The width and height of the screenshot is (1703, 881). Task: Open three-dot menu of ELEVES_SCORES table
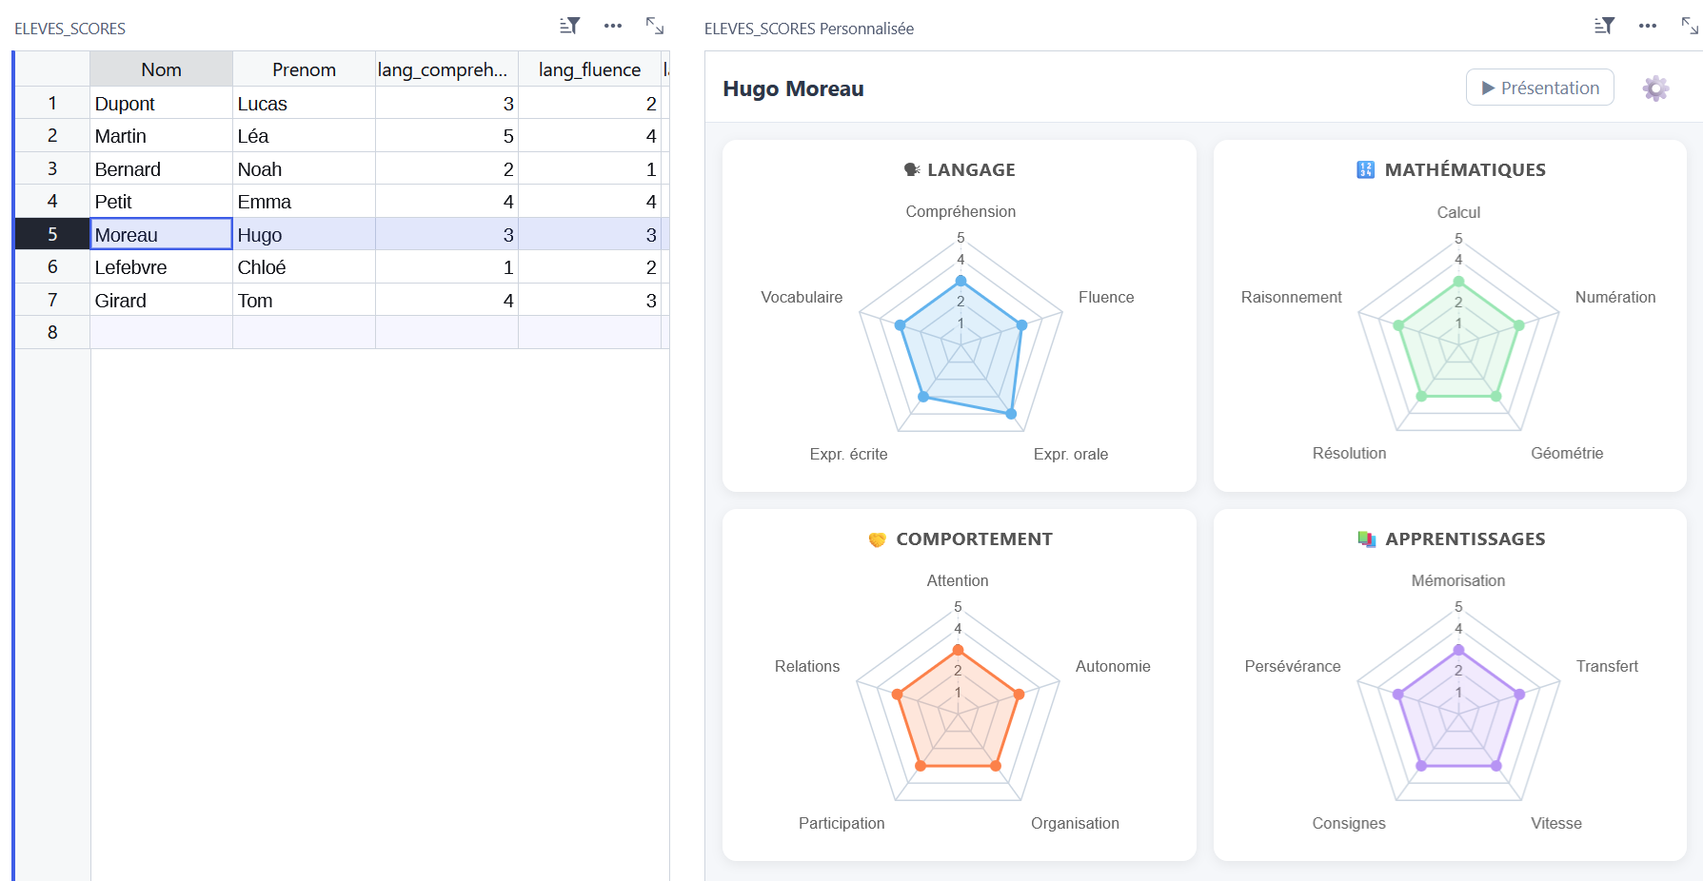tap(613, 26)
